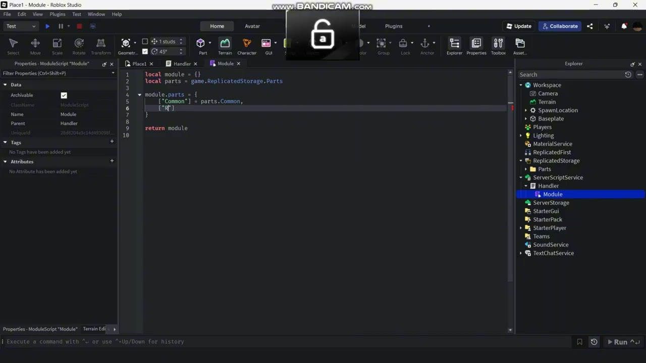The width and height of the screenshot is (646, 363).
Task: Choose the Move tool
Action: pos(35,46)
